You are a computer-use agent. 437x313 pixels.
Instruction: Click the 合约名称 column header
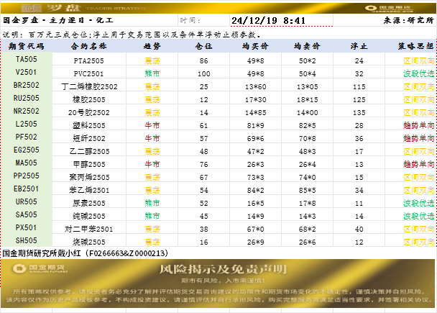89,46
